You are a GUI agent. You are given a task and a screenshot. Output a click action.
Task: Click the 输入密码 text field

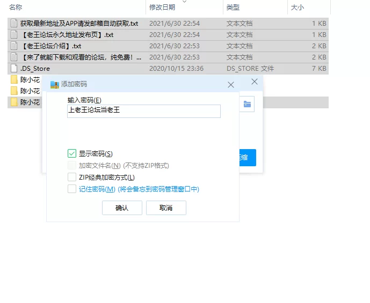point(144,111)
